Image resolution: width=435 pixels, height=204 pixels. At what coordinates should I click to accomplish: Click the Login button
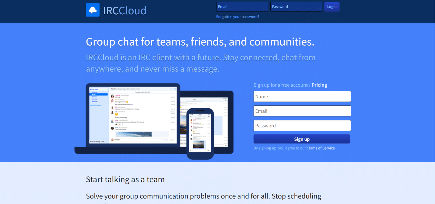click(332, 7)
